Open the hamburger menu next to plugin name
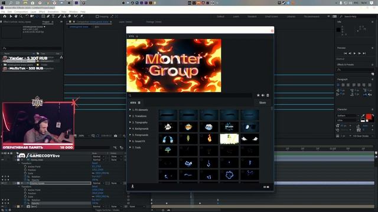The width and height of the screenshot is (378, 212). [x=139, y=102]
